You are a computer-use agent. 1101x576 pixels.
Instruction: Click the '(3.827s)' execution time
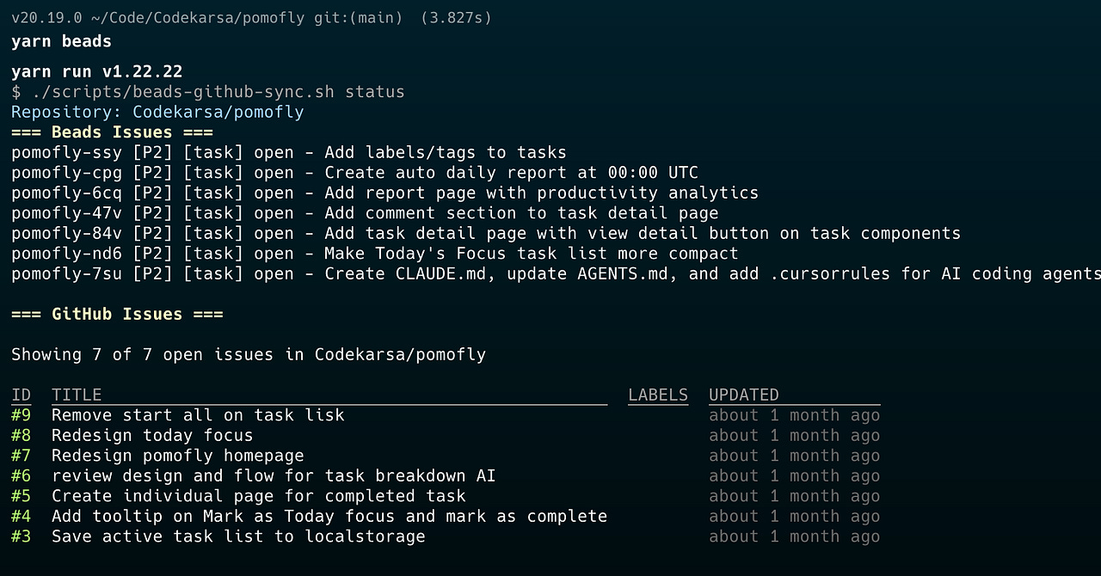[456, 18]
